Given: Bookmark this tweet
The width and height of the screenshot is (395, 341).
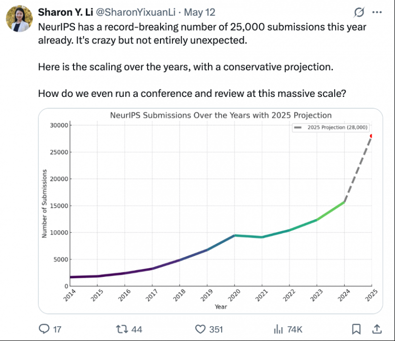Looking at the screenshot, I should click(x=356, y=329).
